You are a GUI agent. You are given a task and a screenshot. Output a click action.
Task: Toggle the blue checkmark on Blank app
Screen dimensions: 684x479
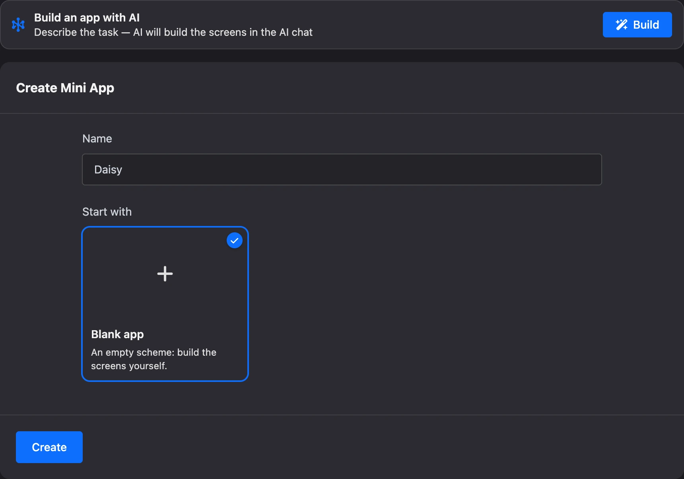pyautogui.click(x=235, y=240)
